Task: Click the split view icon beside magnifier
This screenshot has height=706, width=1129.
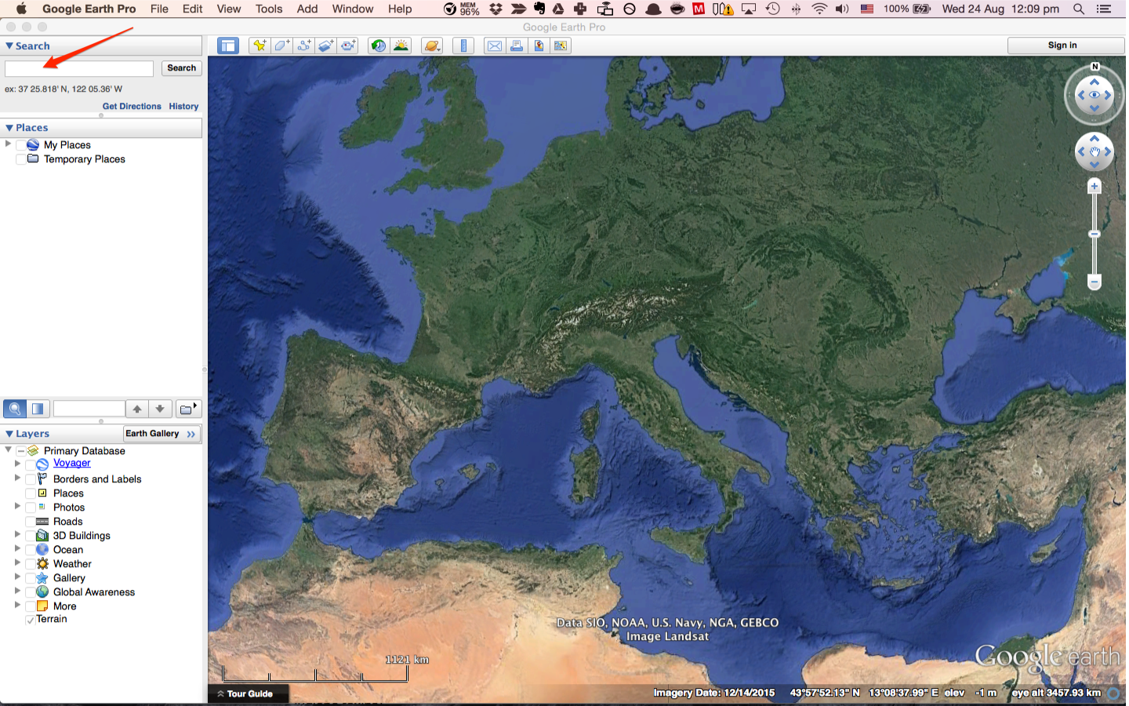Action: coord(38,409)
